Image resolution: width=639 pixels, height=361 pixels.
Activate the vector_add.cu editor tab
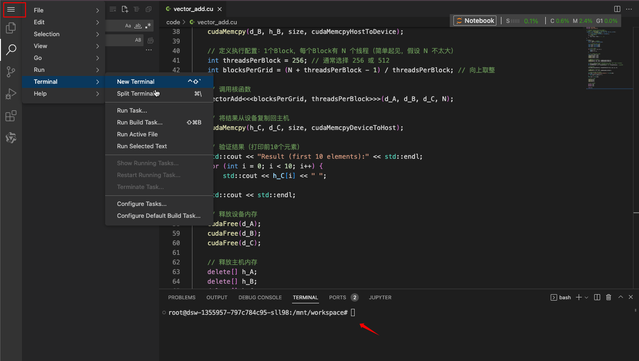tap(193, 9)
